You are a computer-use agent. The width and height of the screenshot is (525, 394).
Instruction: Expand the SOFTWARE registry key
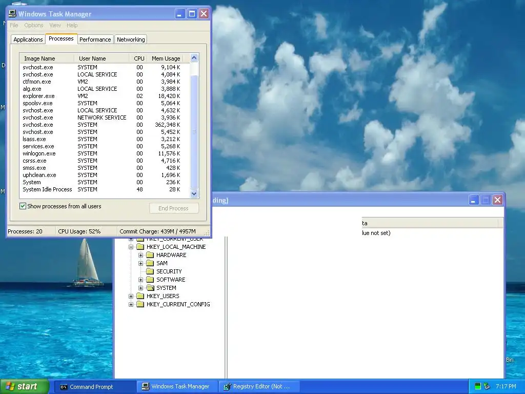click(x=140, y=280)
